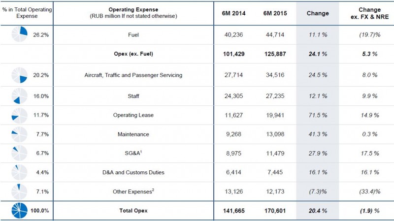Click the Maintenance pie chart icon
The image size is (394, 221).
19,134
